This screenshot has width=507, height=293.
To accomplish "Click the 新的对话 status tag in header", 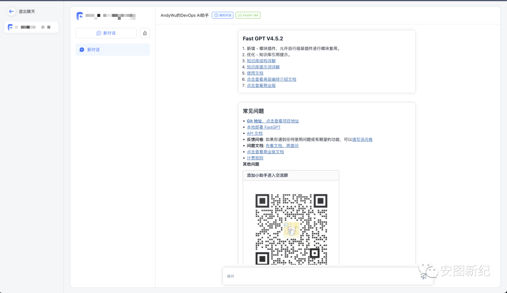I will pos(223,15).
